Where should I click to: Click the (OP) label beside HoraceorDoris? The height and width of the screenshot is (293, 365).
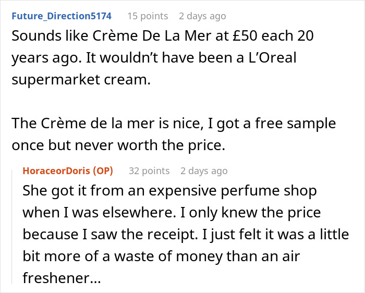click(103, 170)
